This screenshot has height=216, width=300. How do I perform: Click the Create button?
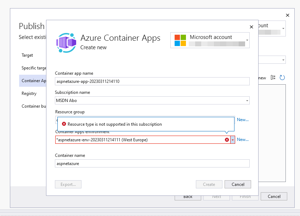pos(209,184)
